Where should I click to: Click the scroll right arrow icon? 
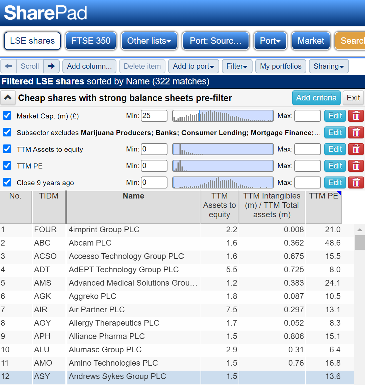tap(51, 66)
